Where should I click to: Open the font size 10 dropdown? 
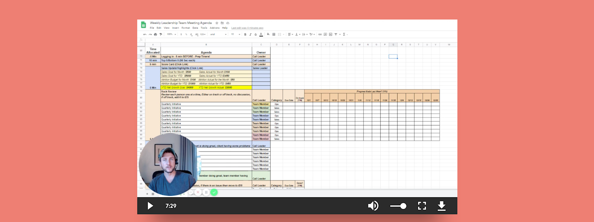(236, 34)
